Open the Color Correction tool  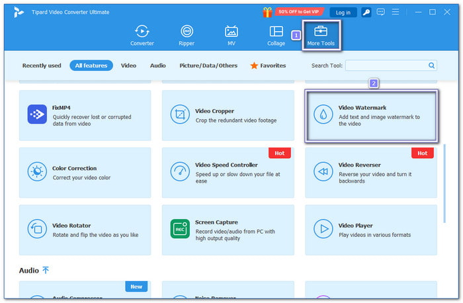(x=85, y=173)
